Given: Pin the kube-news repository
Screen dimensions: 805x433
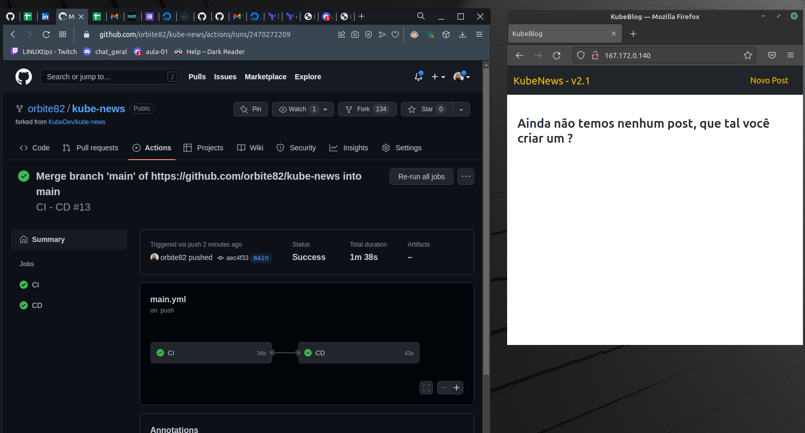Looking at the screenshot, I should coord(250,109).
